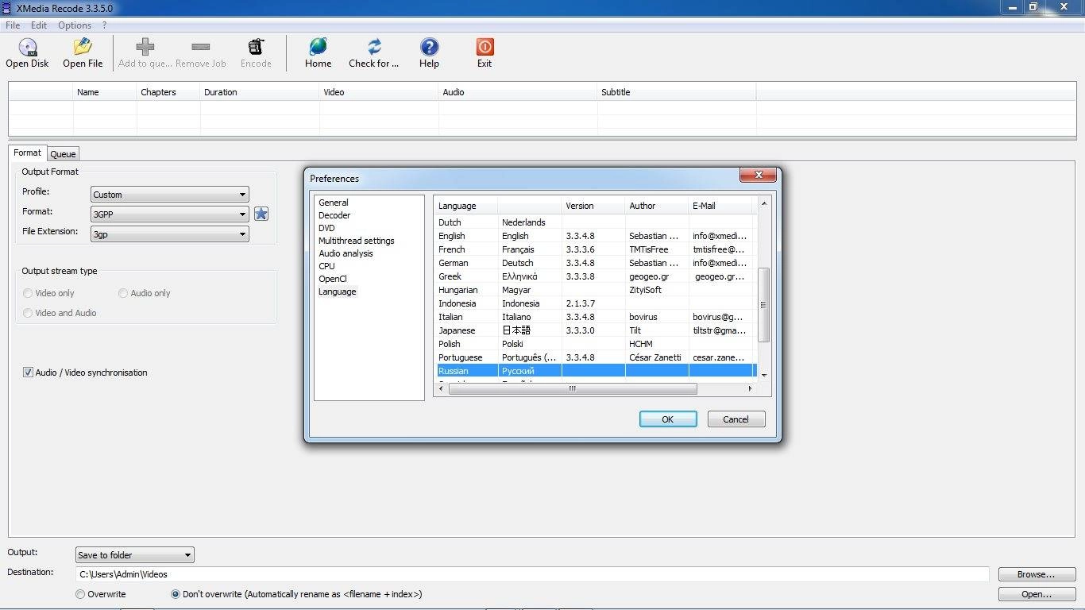Open the Options menu
This screenshot has height=610, width=1085.
click(75, 25)
